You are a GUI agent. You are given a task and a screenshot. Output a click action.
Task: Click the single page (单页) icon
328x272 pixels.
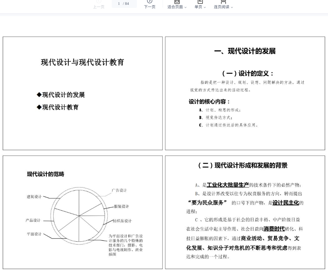click(x=200, y=2)
